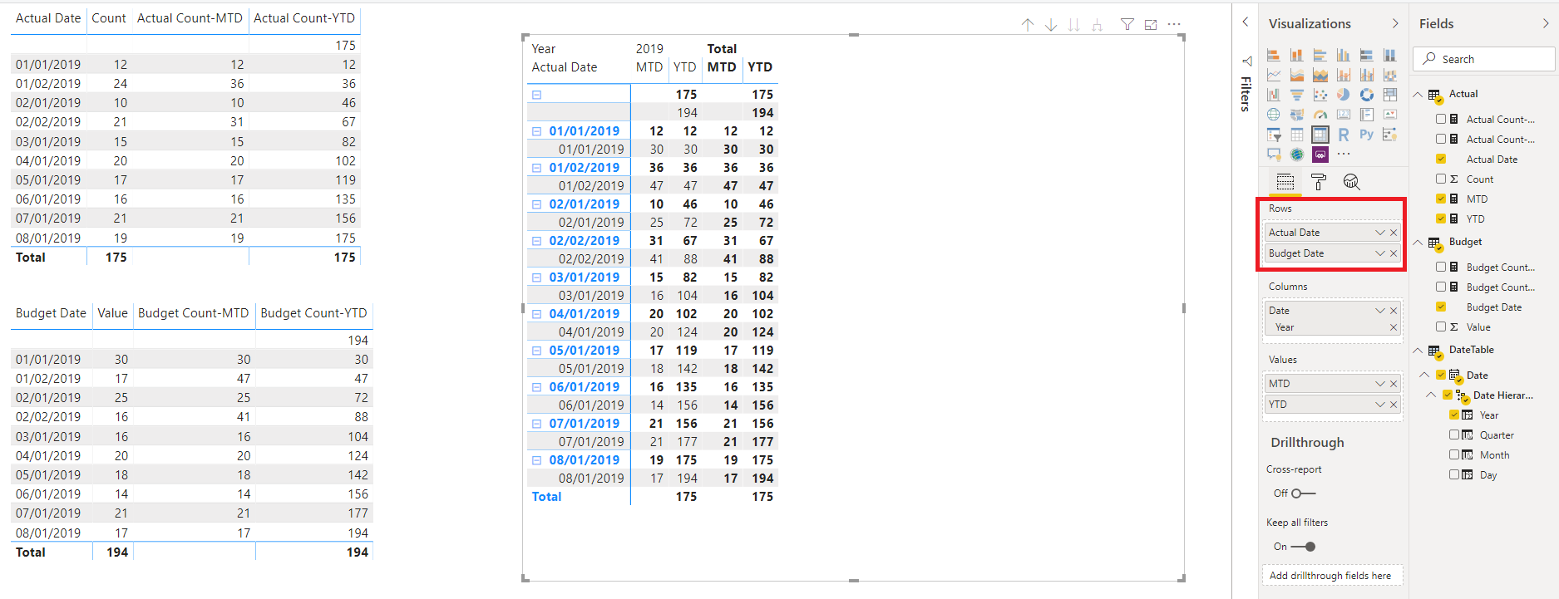
Task: Click the Search box in Fields pane
Action: click(1483, 59)
